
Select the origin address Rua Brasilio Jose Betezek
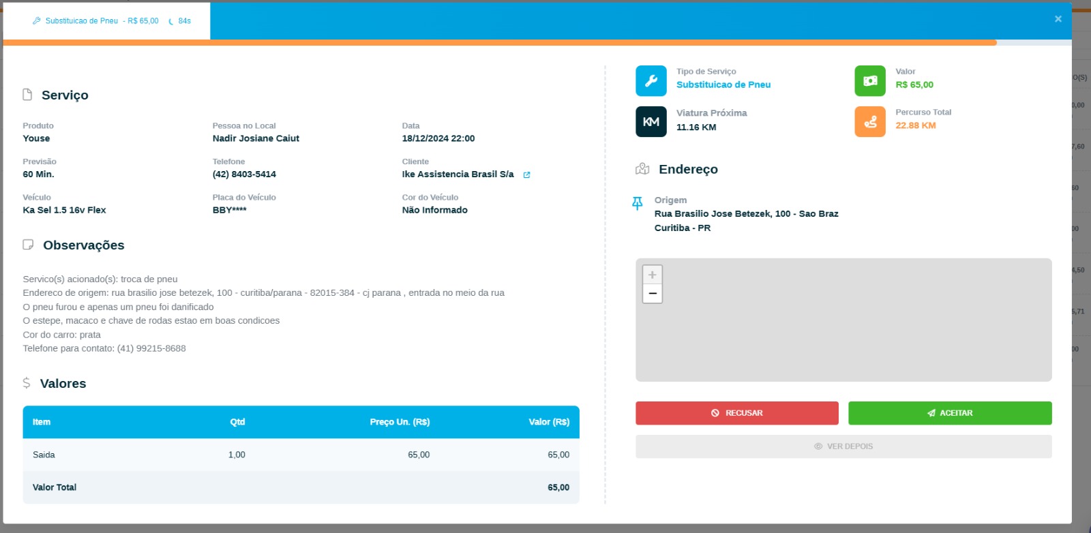(747, 214)
